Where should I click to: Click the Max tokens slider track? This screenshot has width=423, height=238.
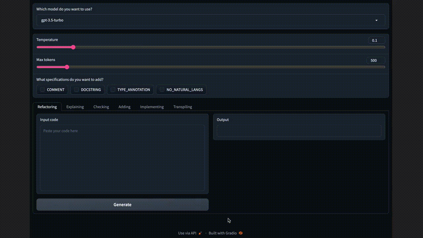click(211, 67)
